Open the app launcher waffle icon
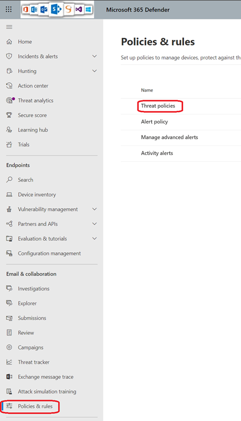Image resolution: width=241 pixels, height=421 pixels. click(9, 9)
